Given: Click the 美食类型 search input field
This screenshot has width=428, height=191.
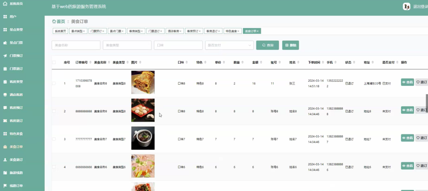Looking at the screenshot, I should (127, 45).
